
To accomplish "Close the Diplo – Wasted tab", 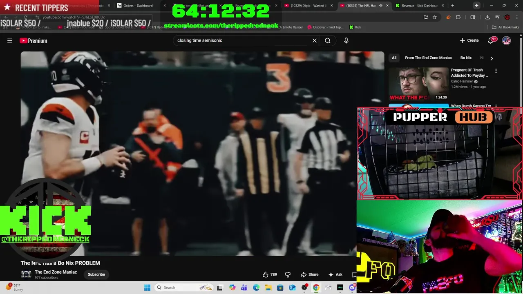I will [331, 6].
